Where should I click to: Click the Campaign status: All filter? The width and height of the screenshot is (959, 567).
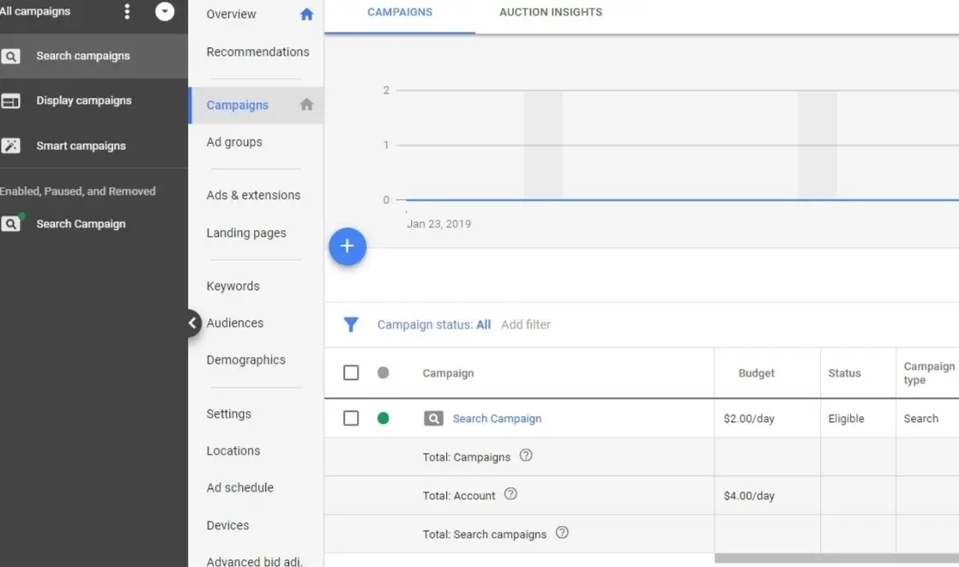pos(434,325)
